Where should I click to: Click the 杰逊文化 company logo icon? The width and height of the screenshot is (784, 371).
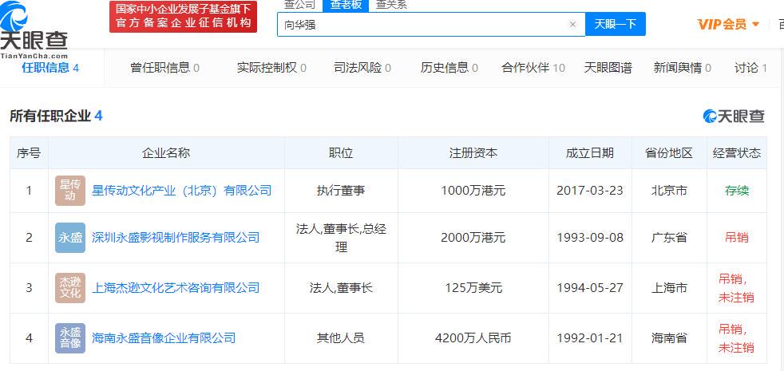[x=70, y=288]
